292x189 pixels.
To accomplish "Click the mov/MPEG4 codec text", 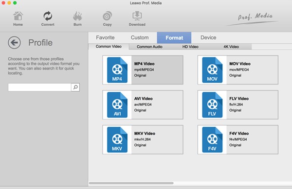I will pos(239,69).
